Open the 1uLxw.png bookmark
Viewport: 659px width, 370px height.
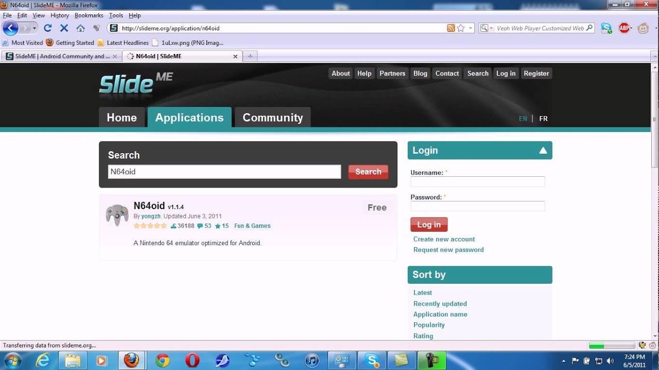pos(188,43)
